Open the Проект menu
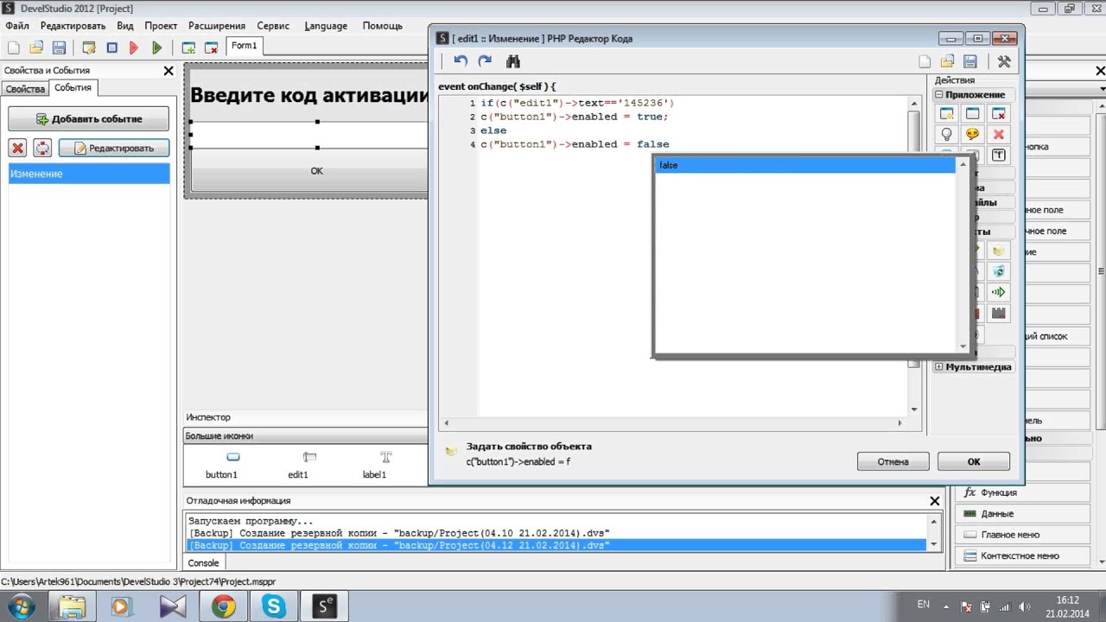The height and width of the screenshot is (622, 1106). 162,26
